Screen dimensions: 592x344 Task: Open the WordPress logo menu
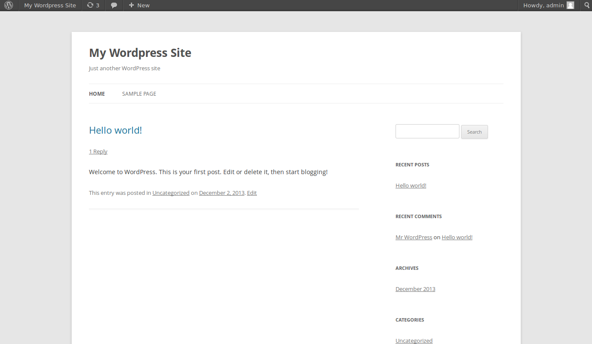9,6
